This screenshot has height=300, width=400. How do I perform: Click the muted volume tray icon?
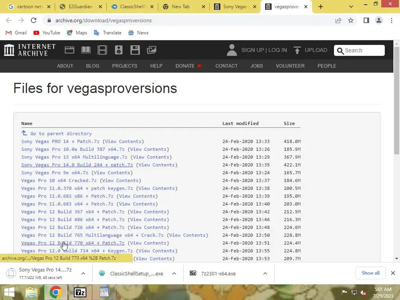point(363,292)
